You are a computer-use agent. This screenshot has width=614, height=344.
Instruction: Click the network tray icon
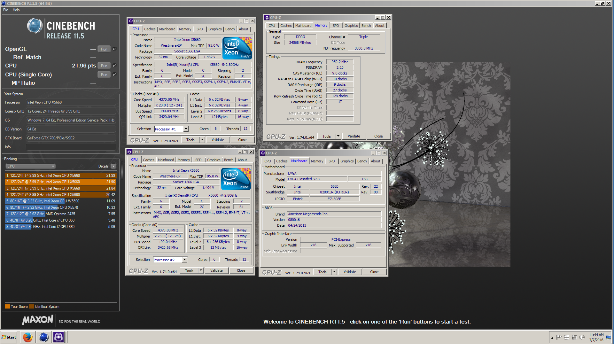[x=574, y=337]
